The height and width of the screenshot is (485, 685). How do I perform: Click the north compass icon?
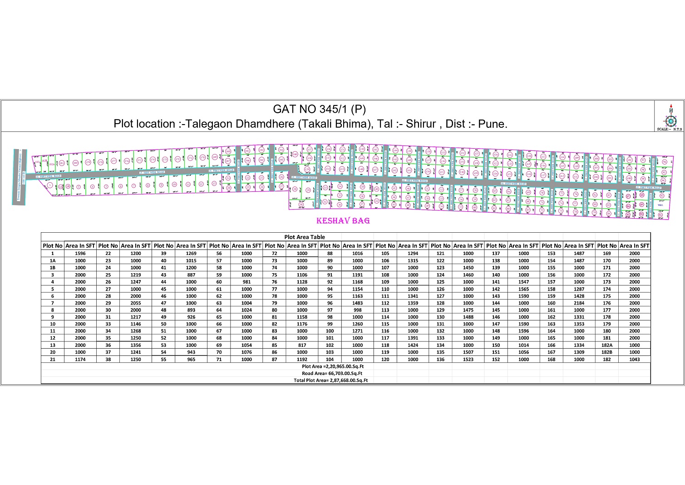tap(670, 120)
